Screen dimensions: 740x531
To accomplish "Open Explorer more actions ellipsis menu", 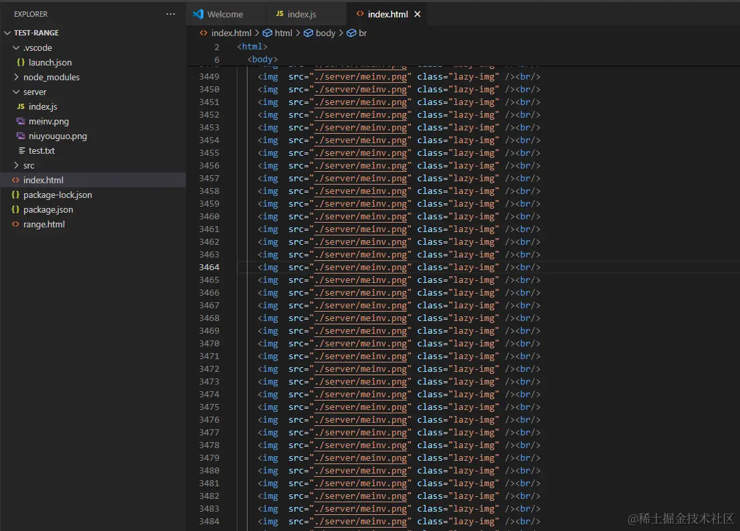I will pyautogui.click(x=171, y=14).
